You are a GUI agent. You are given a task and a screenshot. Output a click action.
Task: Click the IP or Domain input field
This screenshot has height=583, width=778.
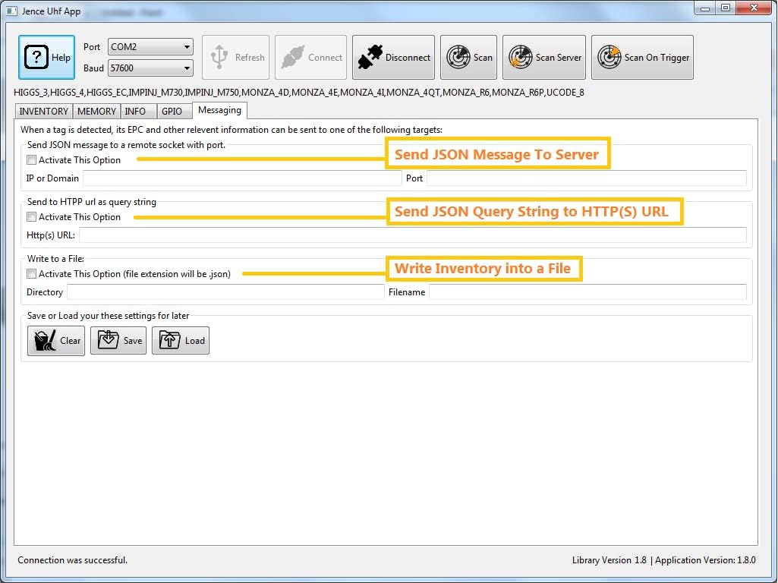[x=241, y=178]
